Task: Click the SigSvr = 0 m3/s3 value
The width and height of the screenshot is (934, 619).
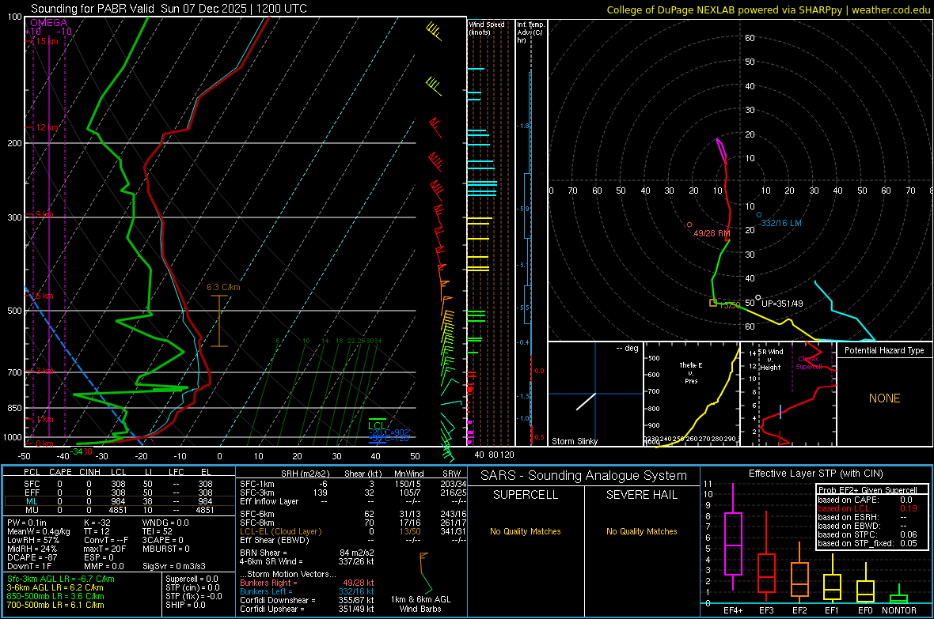Action: (x=174, y=566)
